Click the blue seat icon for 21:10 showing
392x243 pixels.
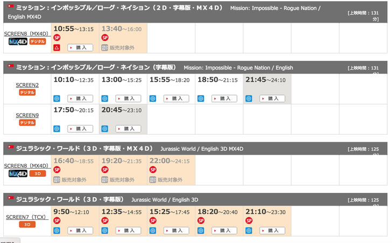(249, 231)
